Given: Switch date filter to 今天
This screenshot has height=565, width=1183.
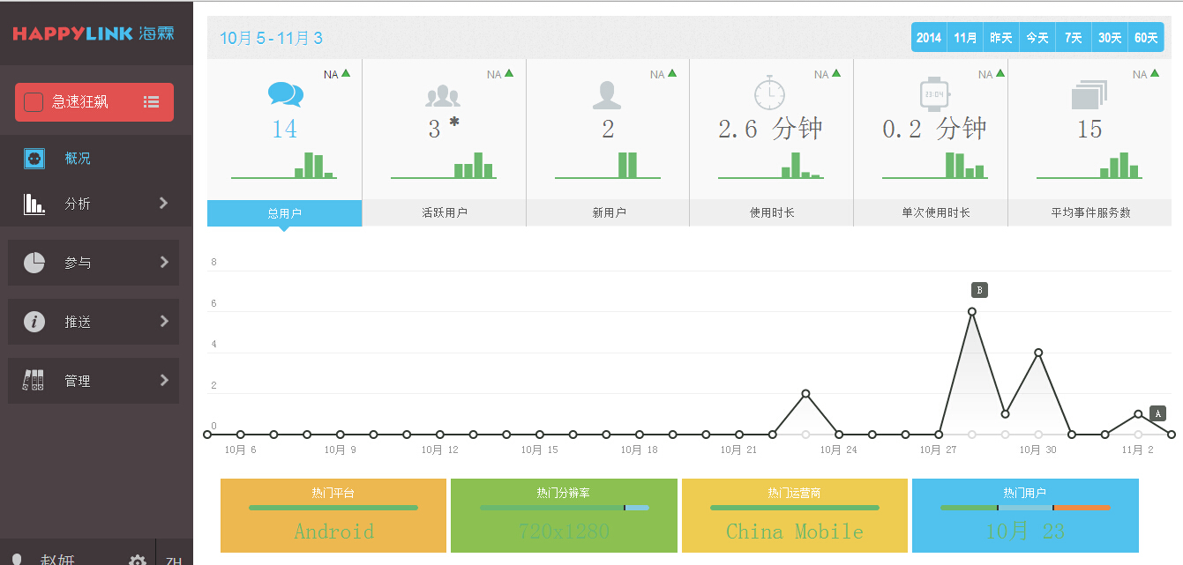Looking at the screenshot, I should point(1037,37).
